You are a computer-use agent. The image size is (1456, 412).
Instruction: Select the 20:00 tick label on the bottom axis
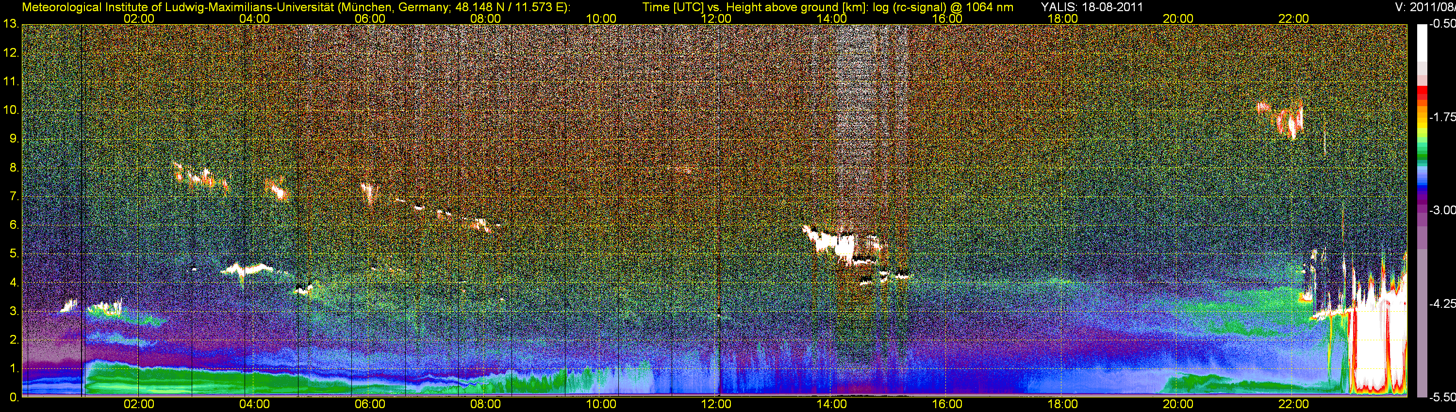(1178, 404)
